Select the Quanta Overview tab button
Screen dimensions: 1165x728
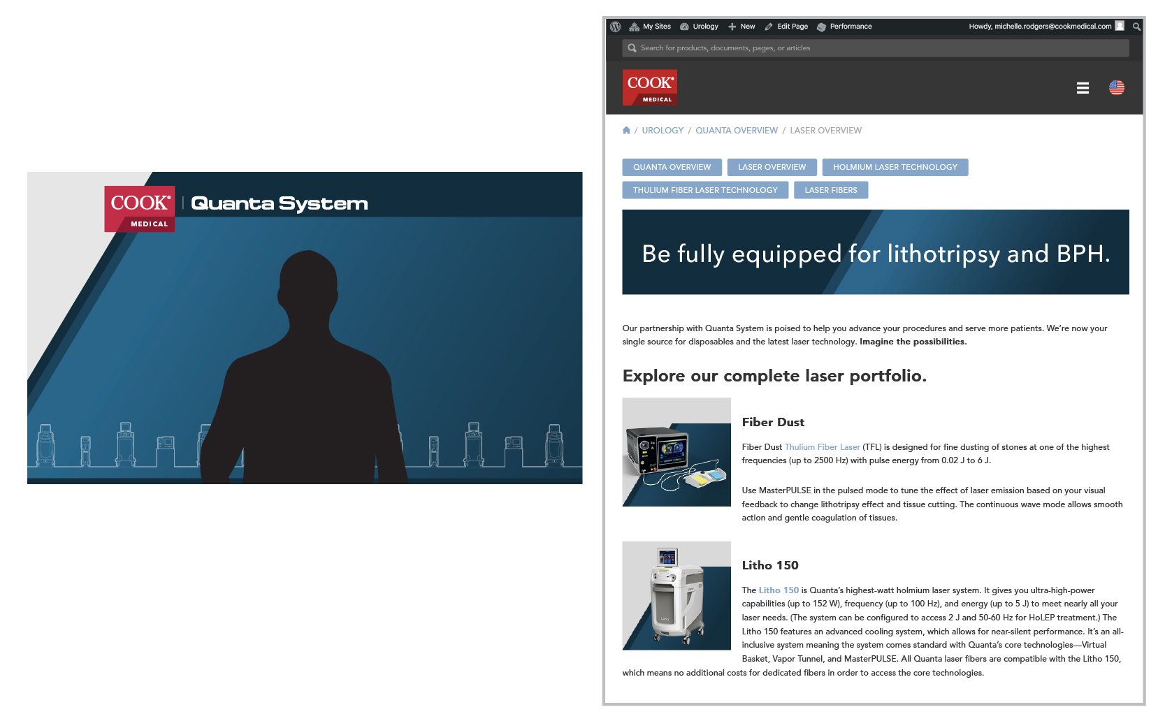point(672,167)
